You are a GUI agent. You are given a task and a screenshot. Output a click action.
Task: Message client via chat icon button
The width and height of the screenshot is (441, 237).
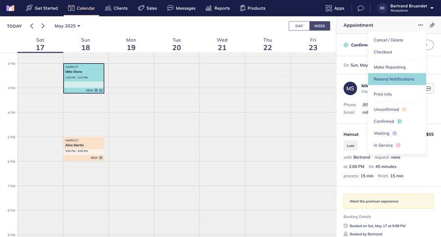(429, 89)
